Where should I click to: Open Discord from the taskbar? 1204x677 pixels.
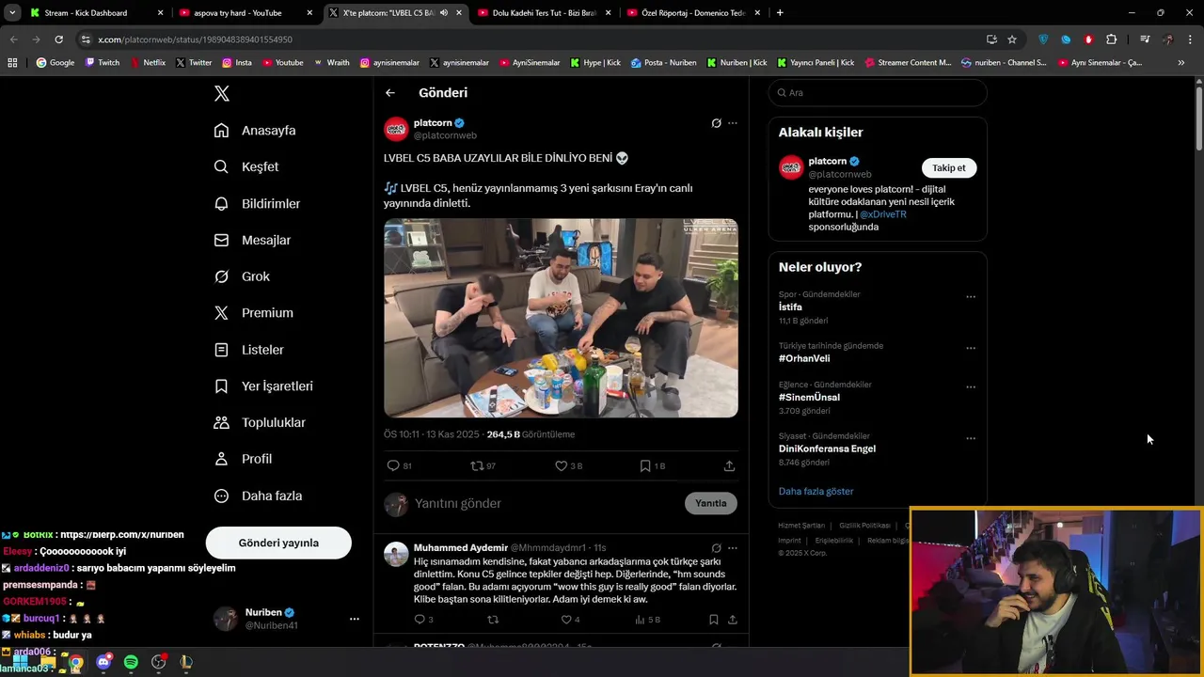point(103,662)
